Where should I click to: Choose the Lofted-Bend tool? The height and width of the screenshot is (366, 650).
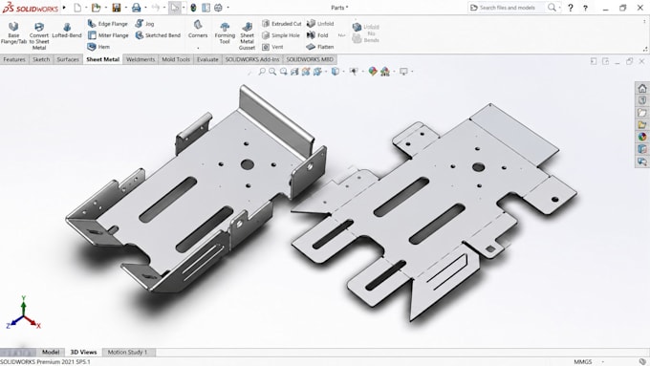(x=67, y=31)
